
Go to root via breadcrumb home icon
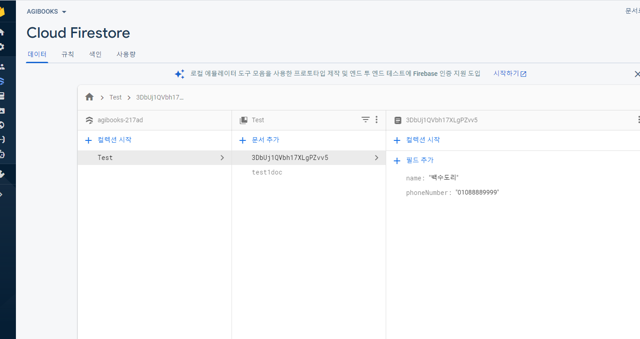click(x=89, y=97)
